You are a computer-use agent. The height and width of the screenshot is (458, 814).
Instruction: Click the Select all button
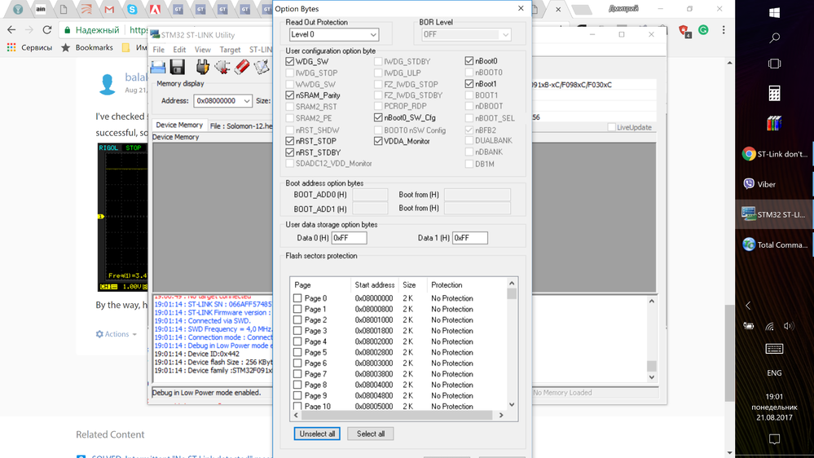371,434
